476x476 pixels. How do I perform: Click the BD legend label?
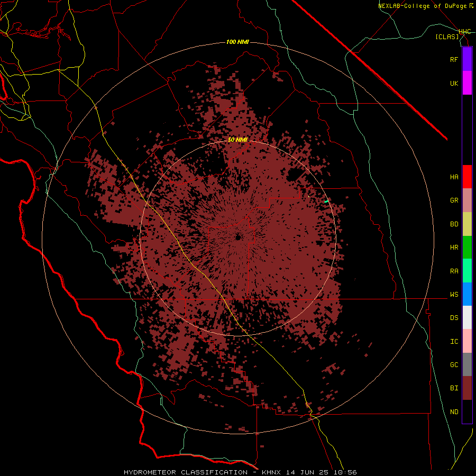(x=454, y=224)
